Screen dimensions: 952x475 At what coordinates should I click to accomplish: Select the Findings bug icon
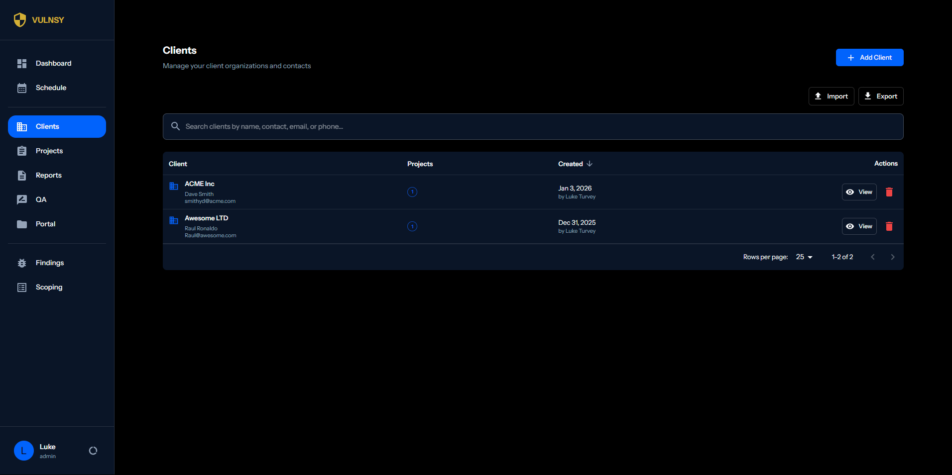(x=22, y=263)
